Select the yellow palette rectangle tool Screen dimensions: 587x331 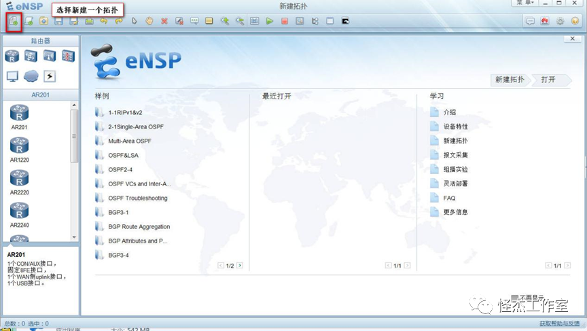point(209,21)
